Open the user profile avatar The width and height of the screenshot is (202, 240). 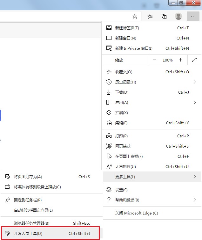point(178,16)
